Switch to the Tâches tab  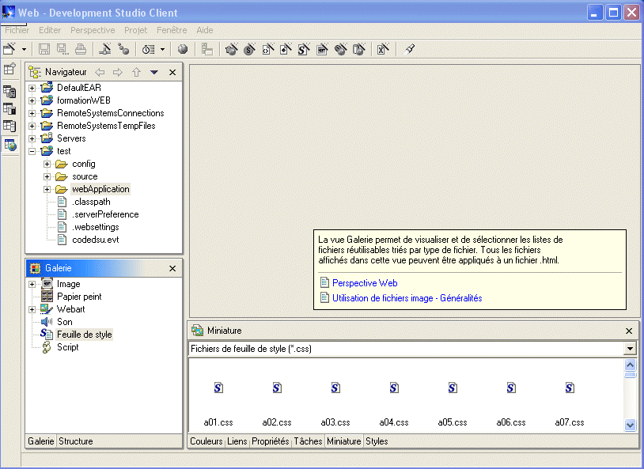[x=308, y=441]
